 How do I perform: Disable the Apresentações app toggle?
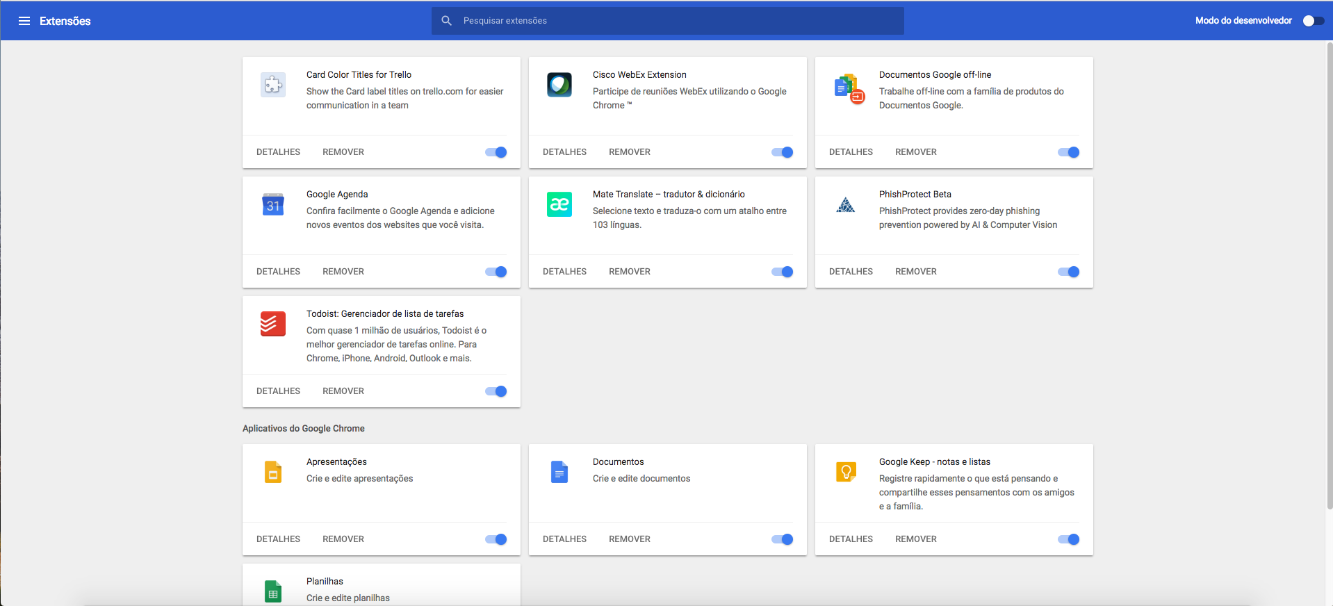point(496,539)
